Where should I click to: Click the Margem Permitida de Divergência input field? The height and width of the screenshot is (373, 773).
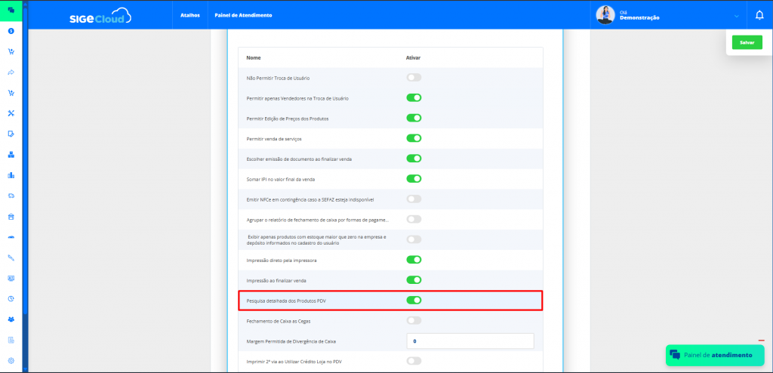(x=470, y=341)
